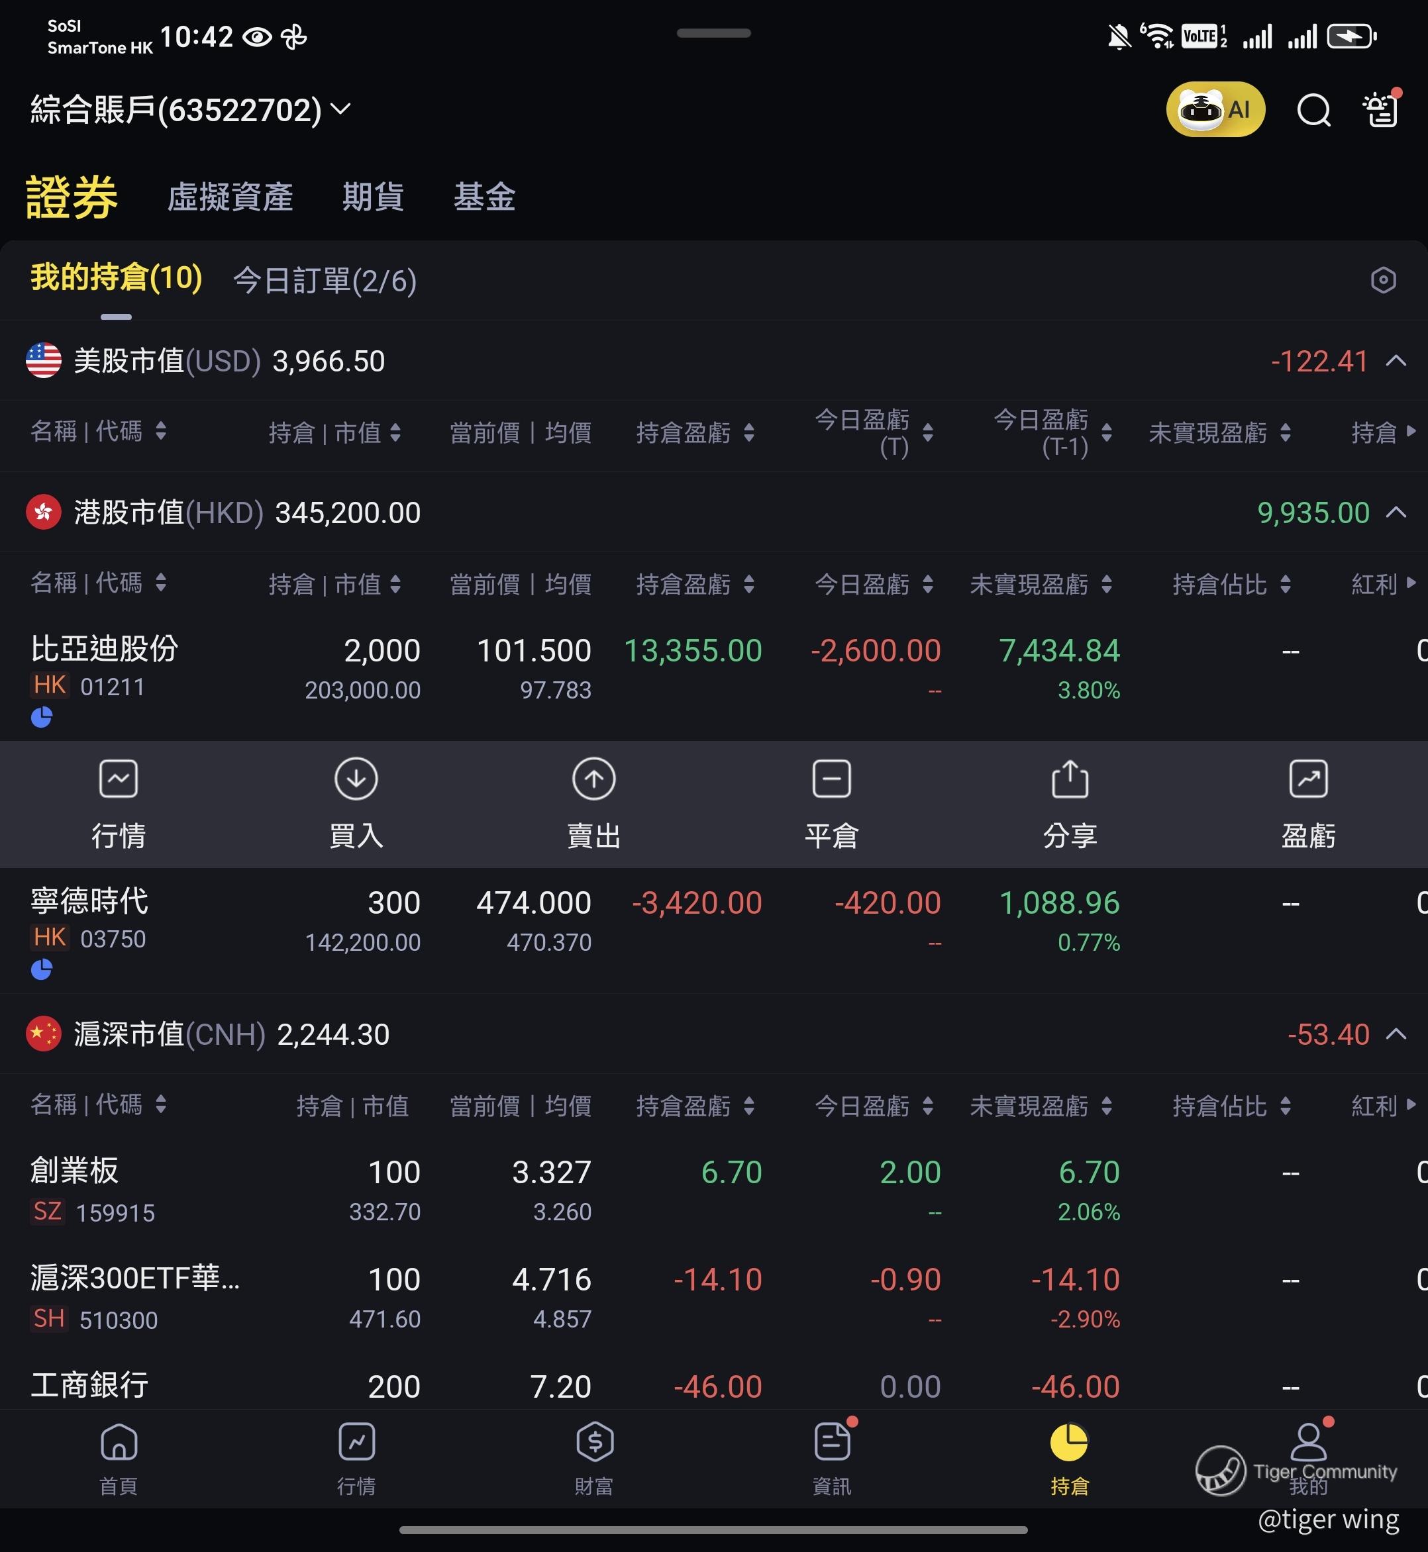Switch to the 虛擬資產 tab

(x=229, y=197)
